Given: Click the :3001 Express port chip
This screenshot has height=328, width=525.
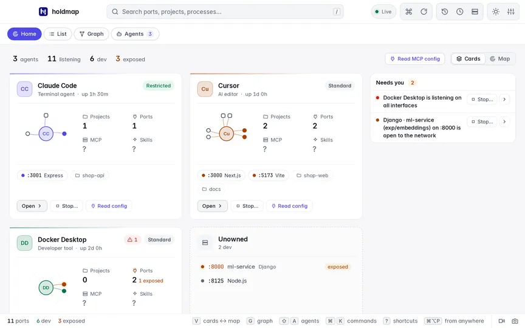Looking at the screenshot, I should 42,176.
